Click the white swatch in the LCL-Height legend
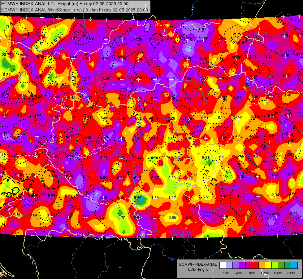 coord(223,265)
